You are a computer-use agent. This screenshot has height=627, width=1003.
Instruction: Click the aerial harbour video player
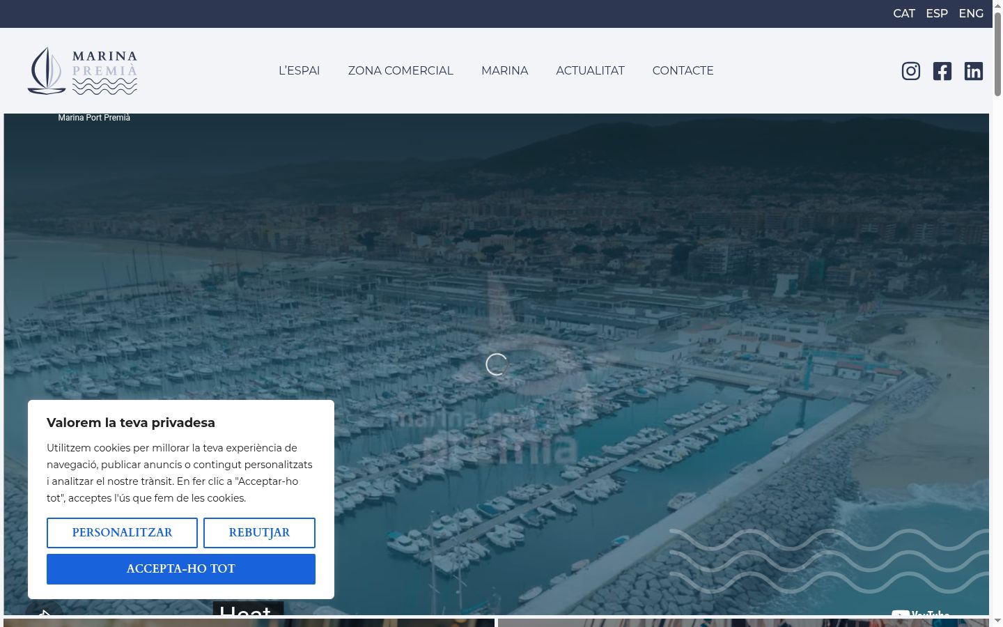coord(496,364)
